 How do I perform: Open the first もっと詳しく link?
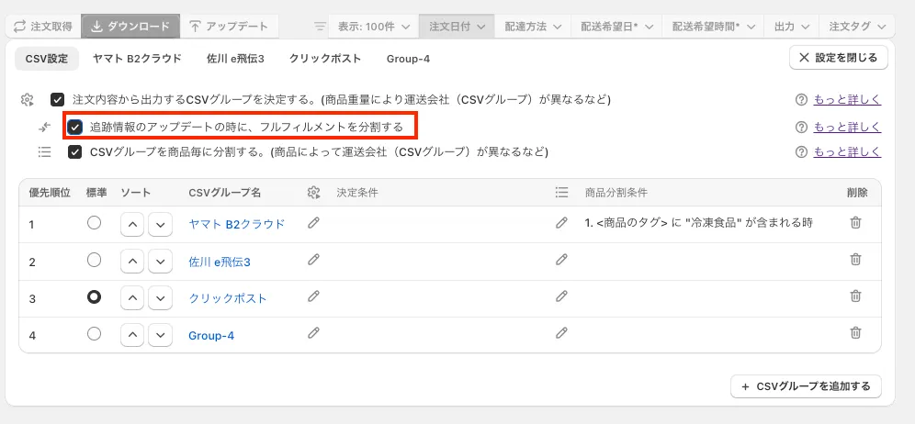click(x=847, y=99)
